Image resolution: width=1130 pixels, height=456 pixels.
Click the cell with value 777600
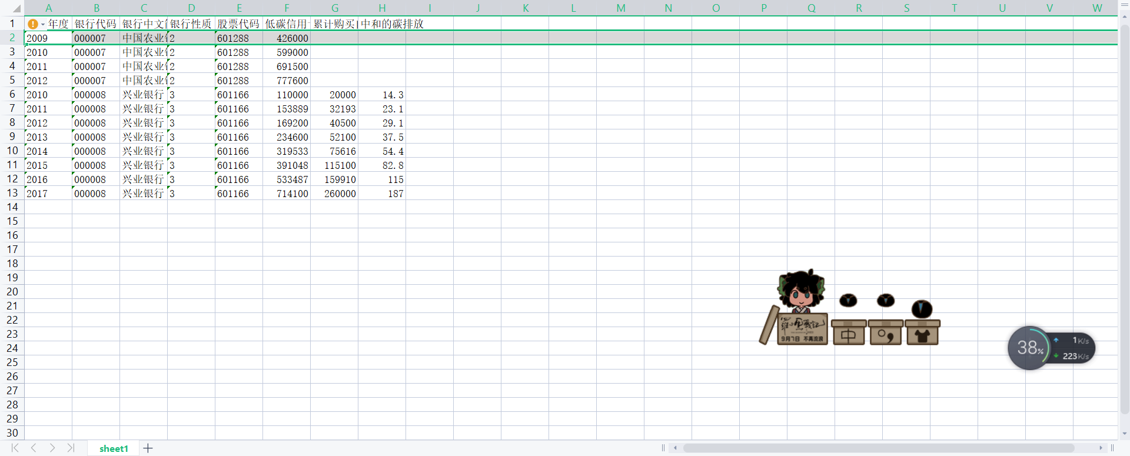click(287, 80)
